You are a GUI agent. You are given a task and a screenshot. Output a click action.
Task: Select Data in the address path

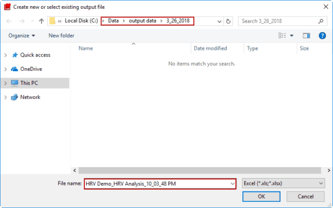[113, 20]
